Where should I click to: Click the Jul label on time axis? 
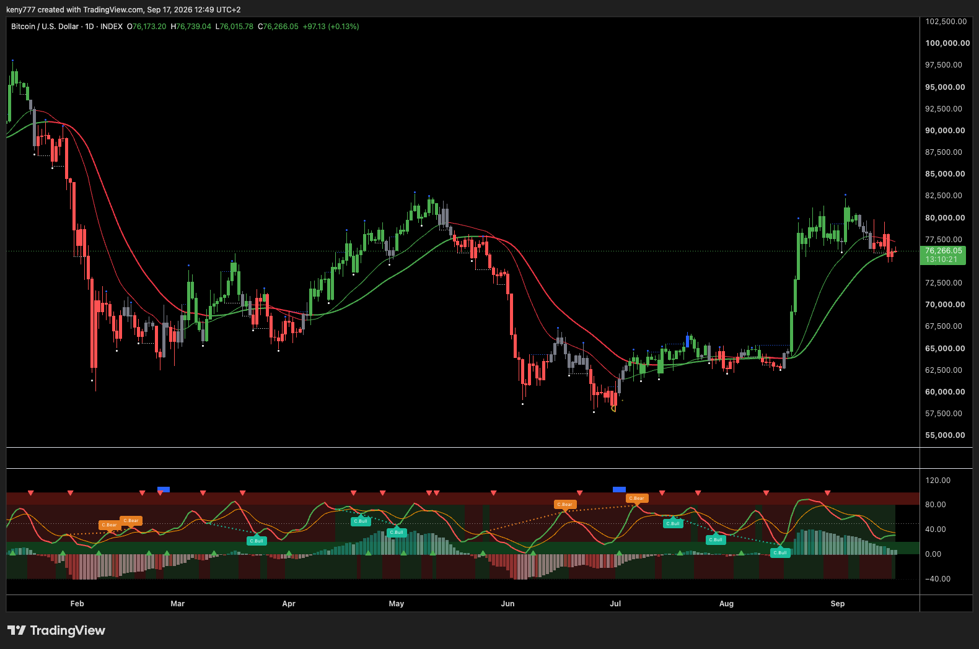click(x=615, y=604)
